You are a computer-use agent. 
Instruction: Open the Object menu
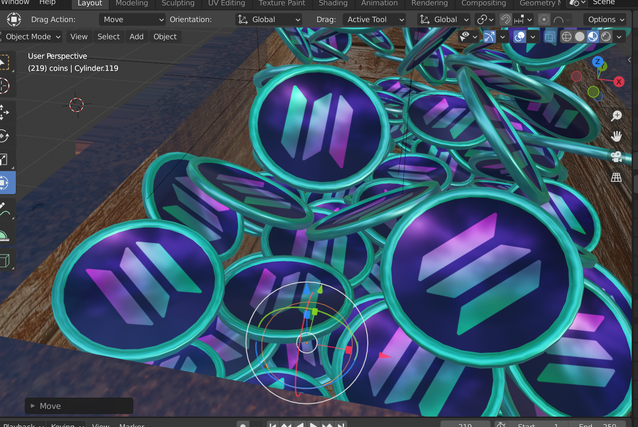pyautogui.click(x=165, y=37)
